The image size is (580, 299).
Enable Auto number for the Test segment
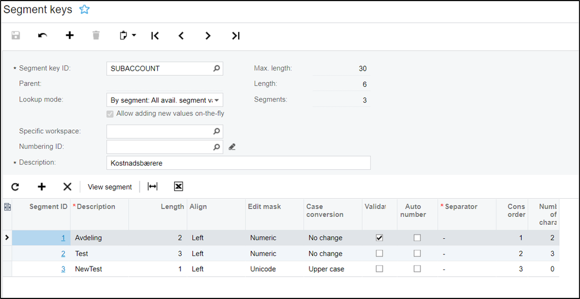[417, 253]
